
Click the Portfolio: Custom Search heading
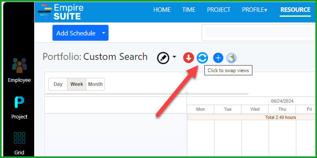[x=95, y=57]
